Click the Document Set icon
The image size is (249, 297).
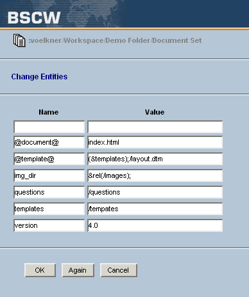(19, 40)
